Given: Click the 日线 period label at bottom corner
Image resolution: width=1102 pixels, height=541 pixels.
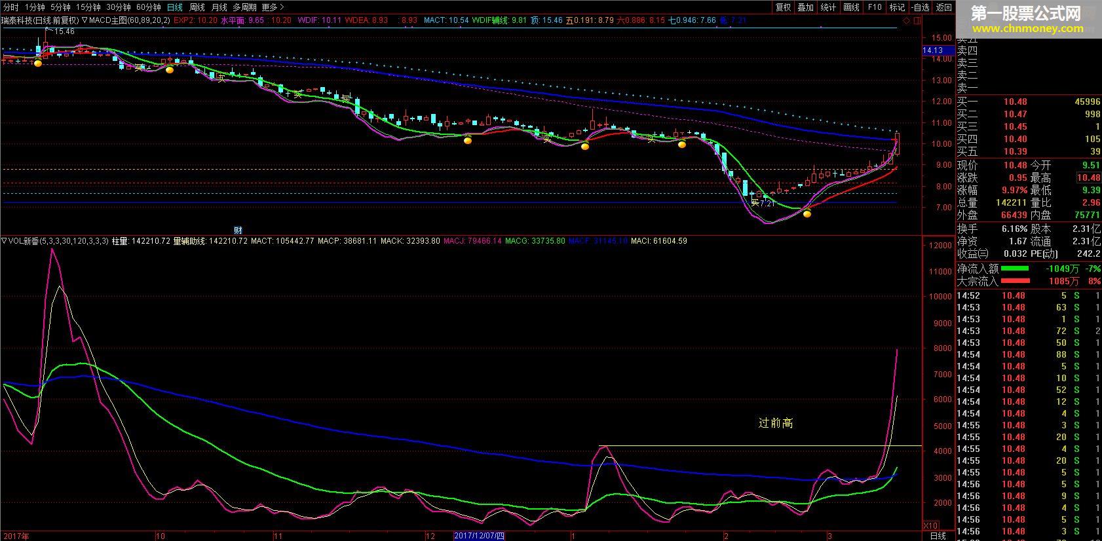Looking at the screenshot, I should point(938,536).
